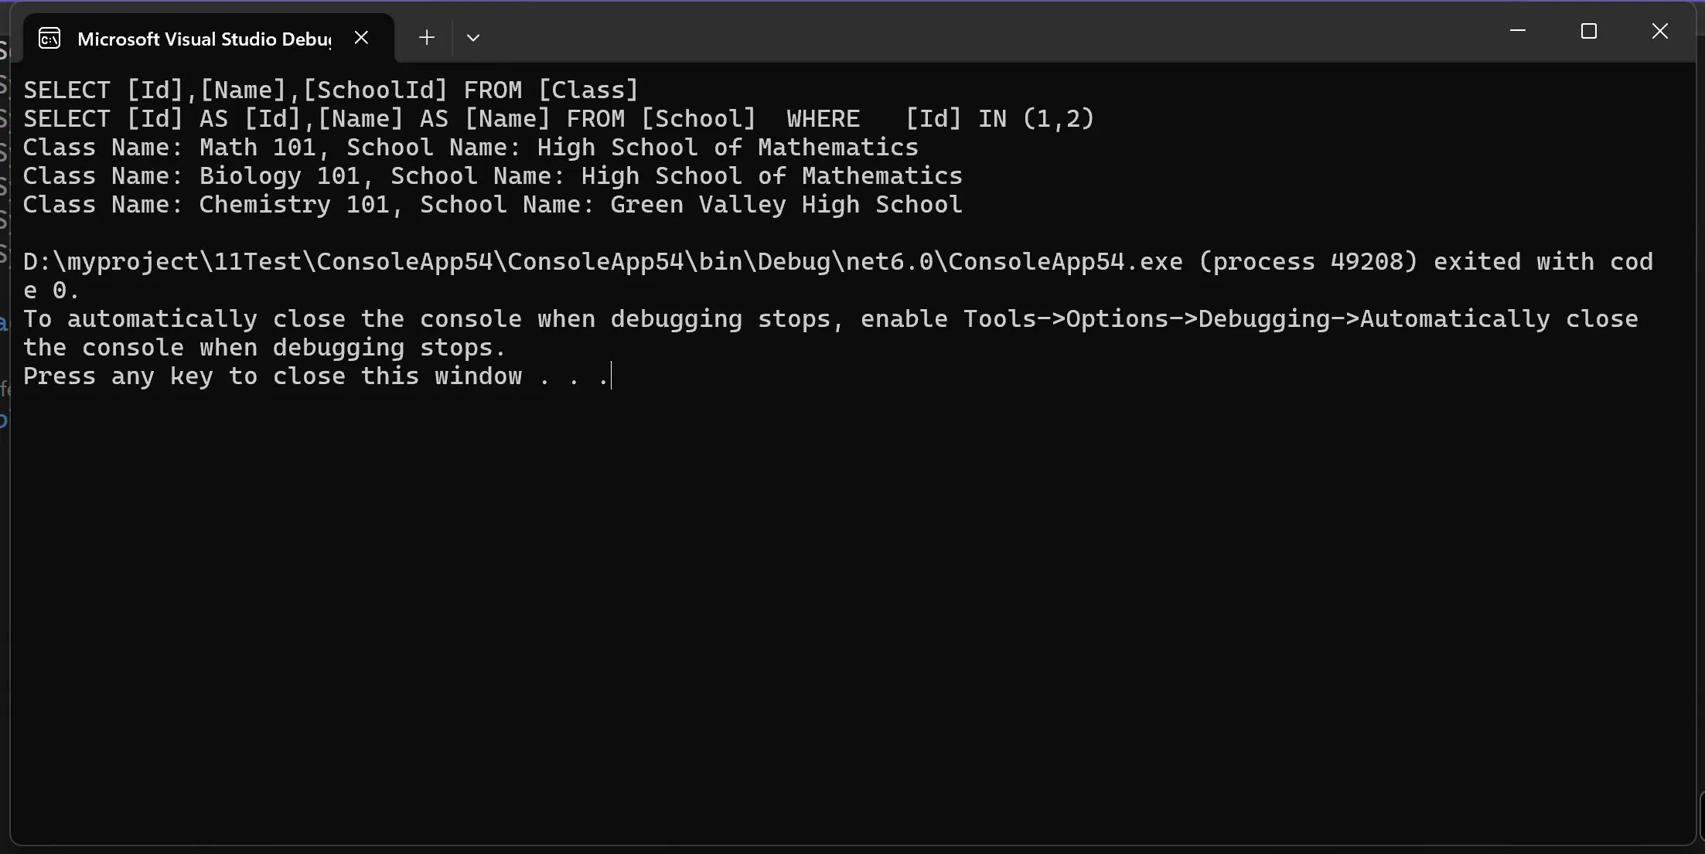Close the Microsoft Visual Studio Debug tab

tap(361, 38)
